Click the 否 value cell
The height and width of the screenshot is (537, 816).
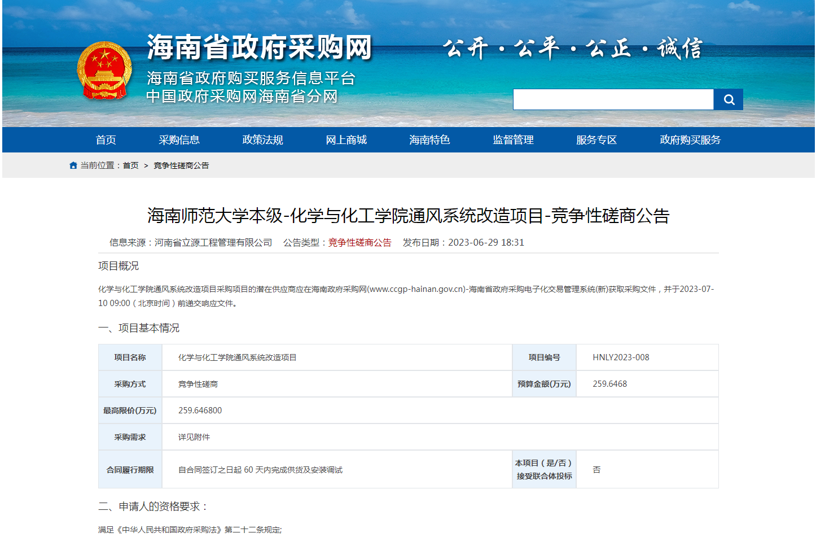(x=647, y=470)
